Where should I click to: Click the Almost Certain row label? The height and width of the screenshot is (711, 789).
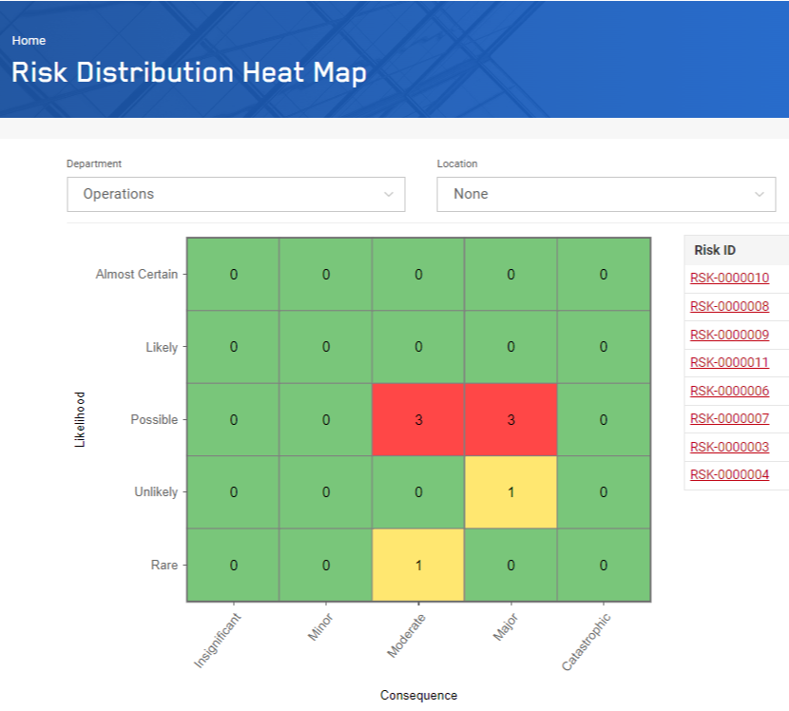(x=138, y=274)
